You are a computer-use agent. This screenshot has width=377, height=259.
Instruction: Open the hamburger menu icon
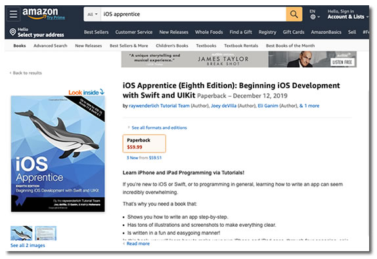click(x=13, y=14)
